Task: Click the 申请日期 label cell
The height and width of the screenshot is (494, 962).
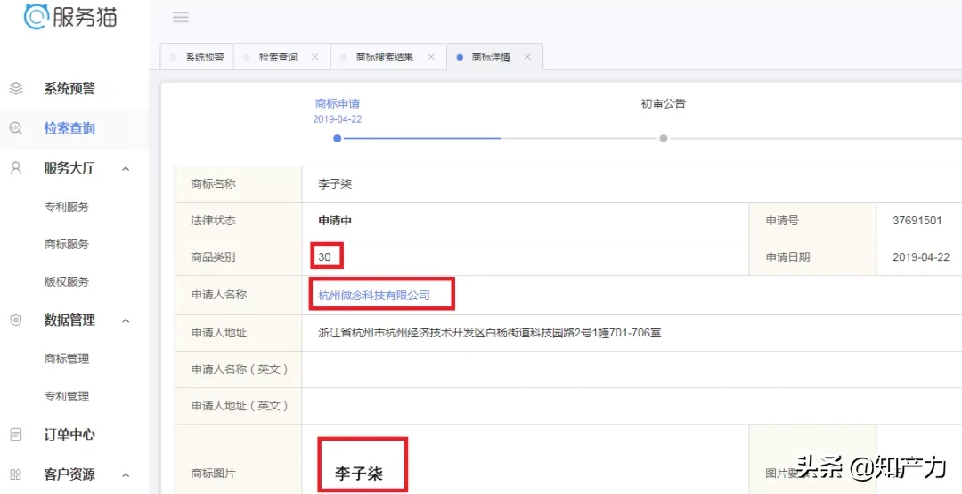Action: [x=812, y=257]
